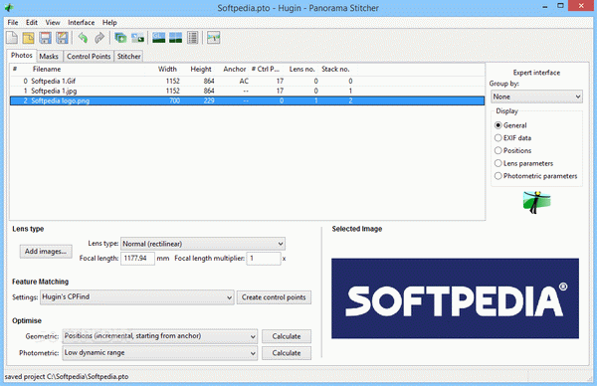Select the row Softpedia logo.png
The height and width of the screenshot is (386, 597).
click(x=247, y=100)
